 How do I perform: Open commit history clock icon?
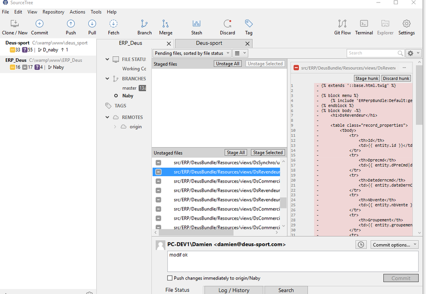[x=361, y=245]
